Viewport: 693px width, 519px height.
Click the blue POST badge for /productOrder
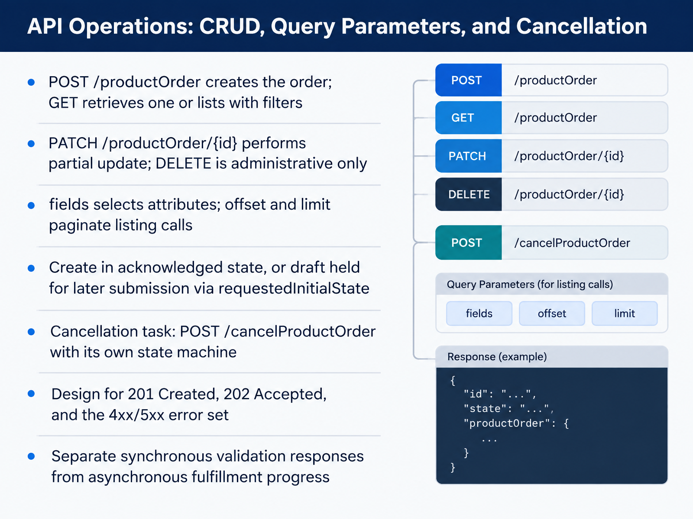coord(469,80)
